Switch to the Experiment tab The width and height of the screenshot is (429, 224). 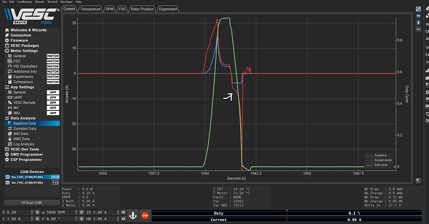168,9
